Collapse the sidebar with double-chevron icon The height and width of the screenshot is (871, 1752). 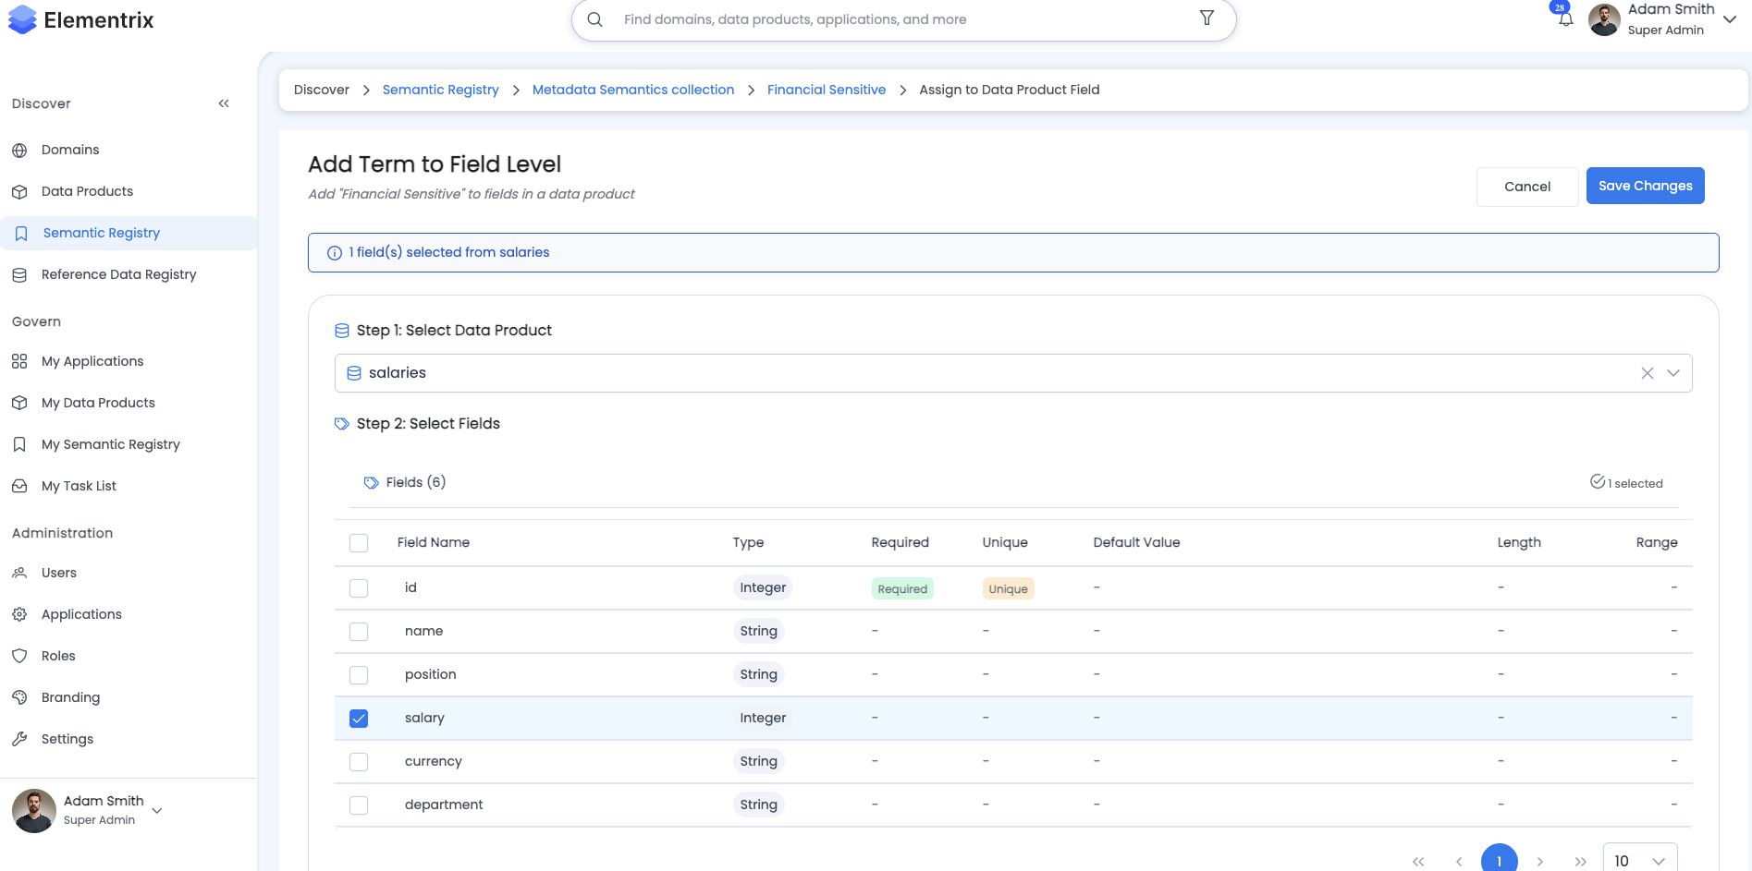coord(224,103)
